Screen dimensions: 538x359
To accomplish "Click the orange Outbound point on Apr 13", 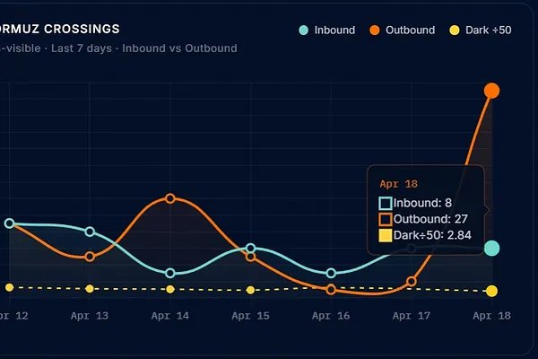I will point(90,258).
